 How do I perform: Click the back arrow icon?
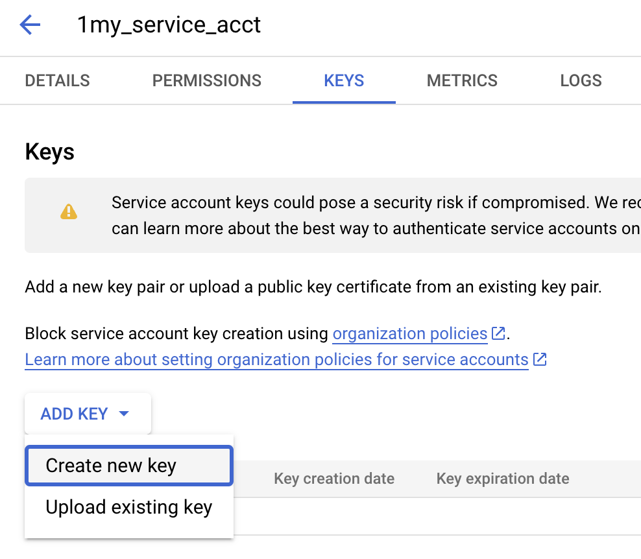[x=30, y=25]
